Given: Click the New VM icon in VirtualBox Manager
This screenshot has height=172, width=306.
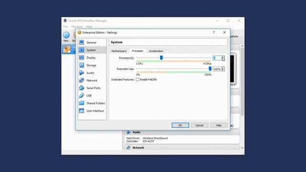Looking at the screenshot, I should tap(66, 35).
